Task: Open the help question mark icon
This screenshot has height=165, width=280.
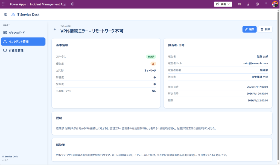Action: tap(266, 4)
